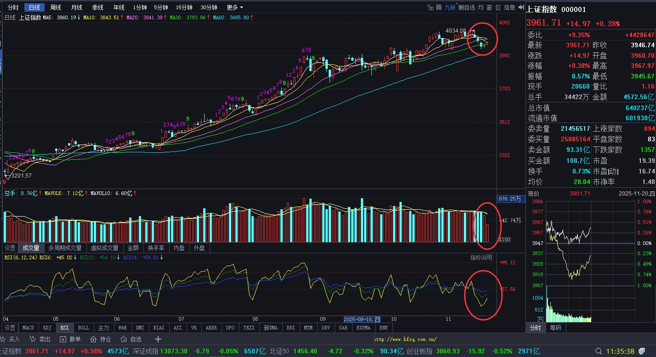
Task: Select the 1分钟 period
Action: 140,7
